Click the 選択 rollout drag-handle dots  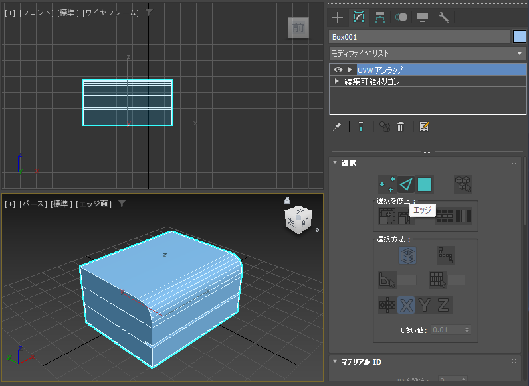click(x=514, y=162)
